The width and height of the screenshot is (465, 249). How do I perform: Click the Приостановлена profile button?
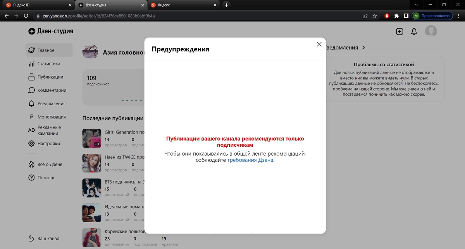[x=432, y=16]
